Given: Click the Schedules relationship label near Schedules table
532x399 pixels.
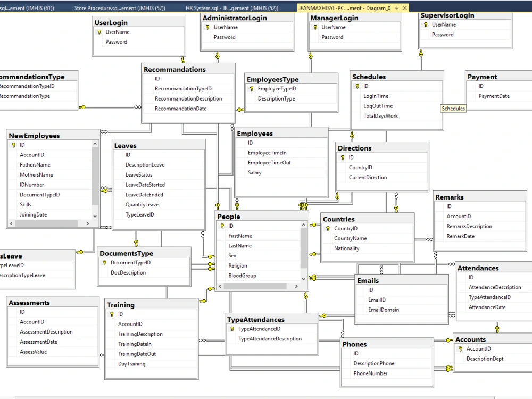Looking at the screenshot, I should (x=453, y=109).
